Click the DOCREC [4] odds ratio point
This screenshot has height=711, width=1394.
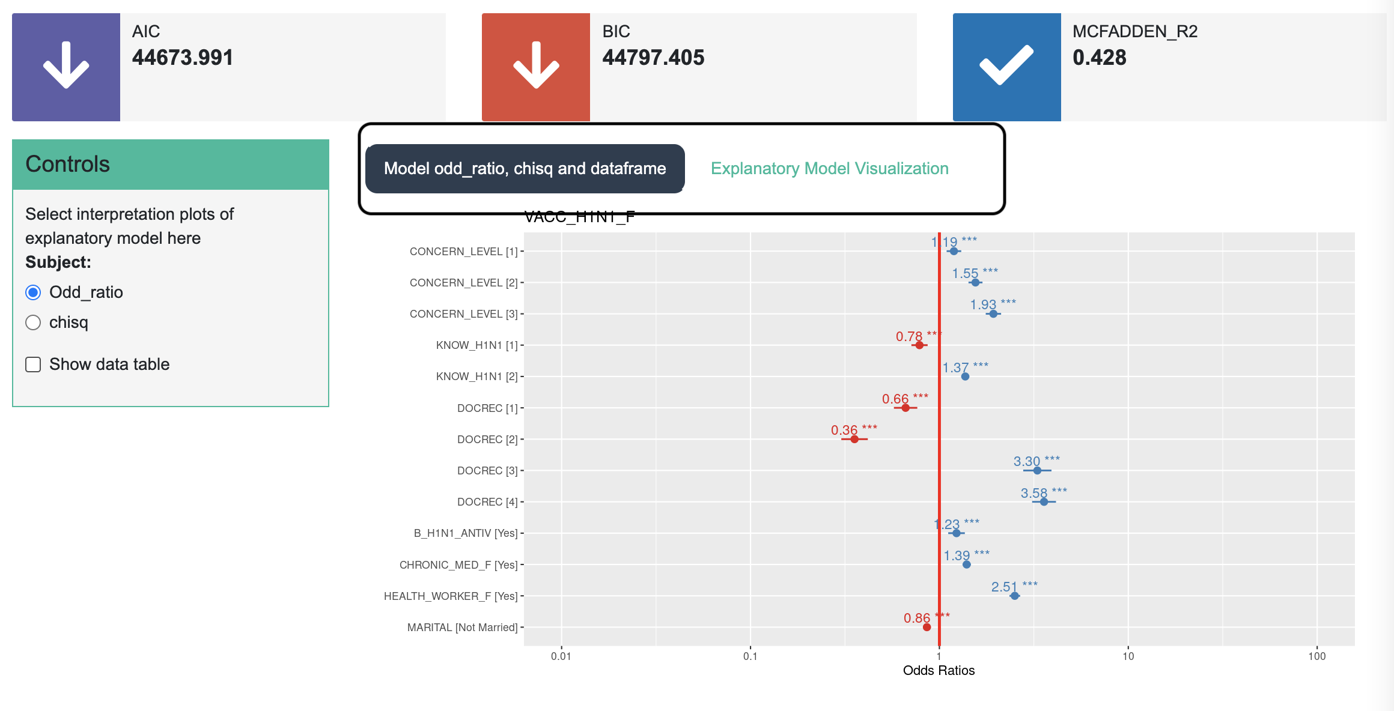(x=1044, y=502)
